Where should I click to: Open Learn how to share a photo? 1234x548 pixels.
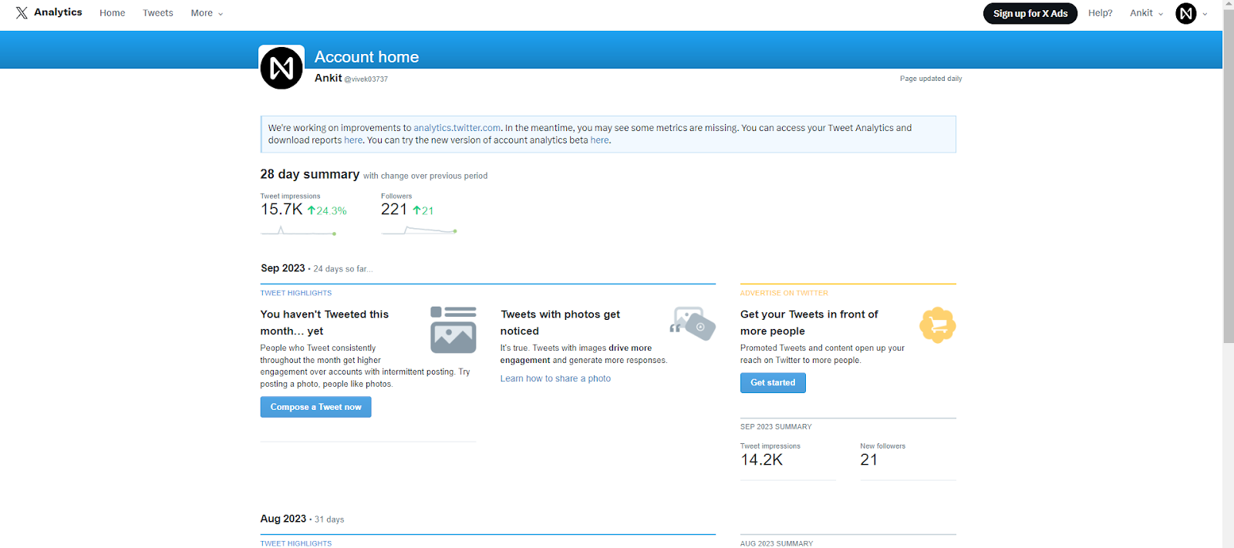click(x=555, y=378)
